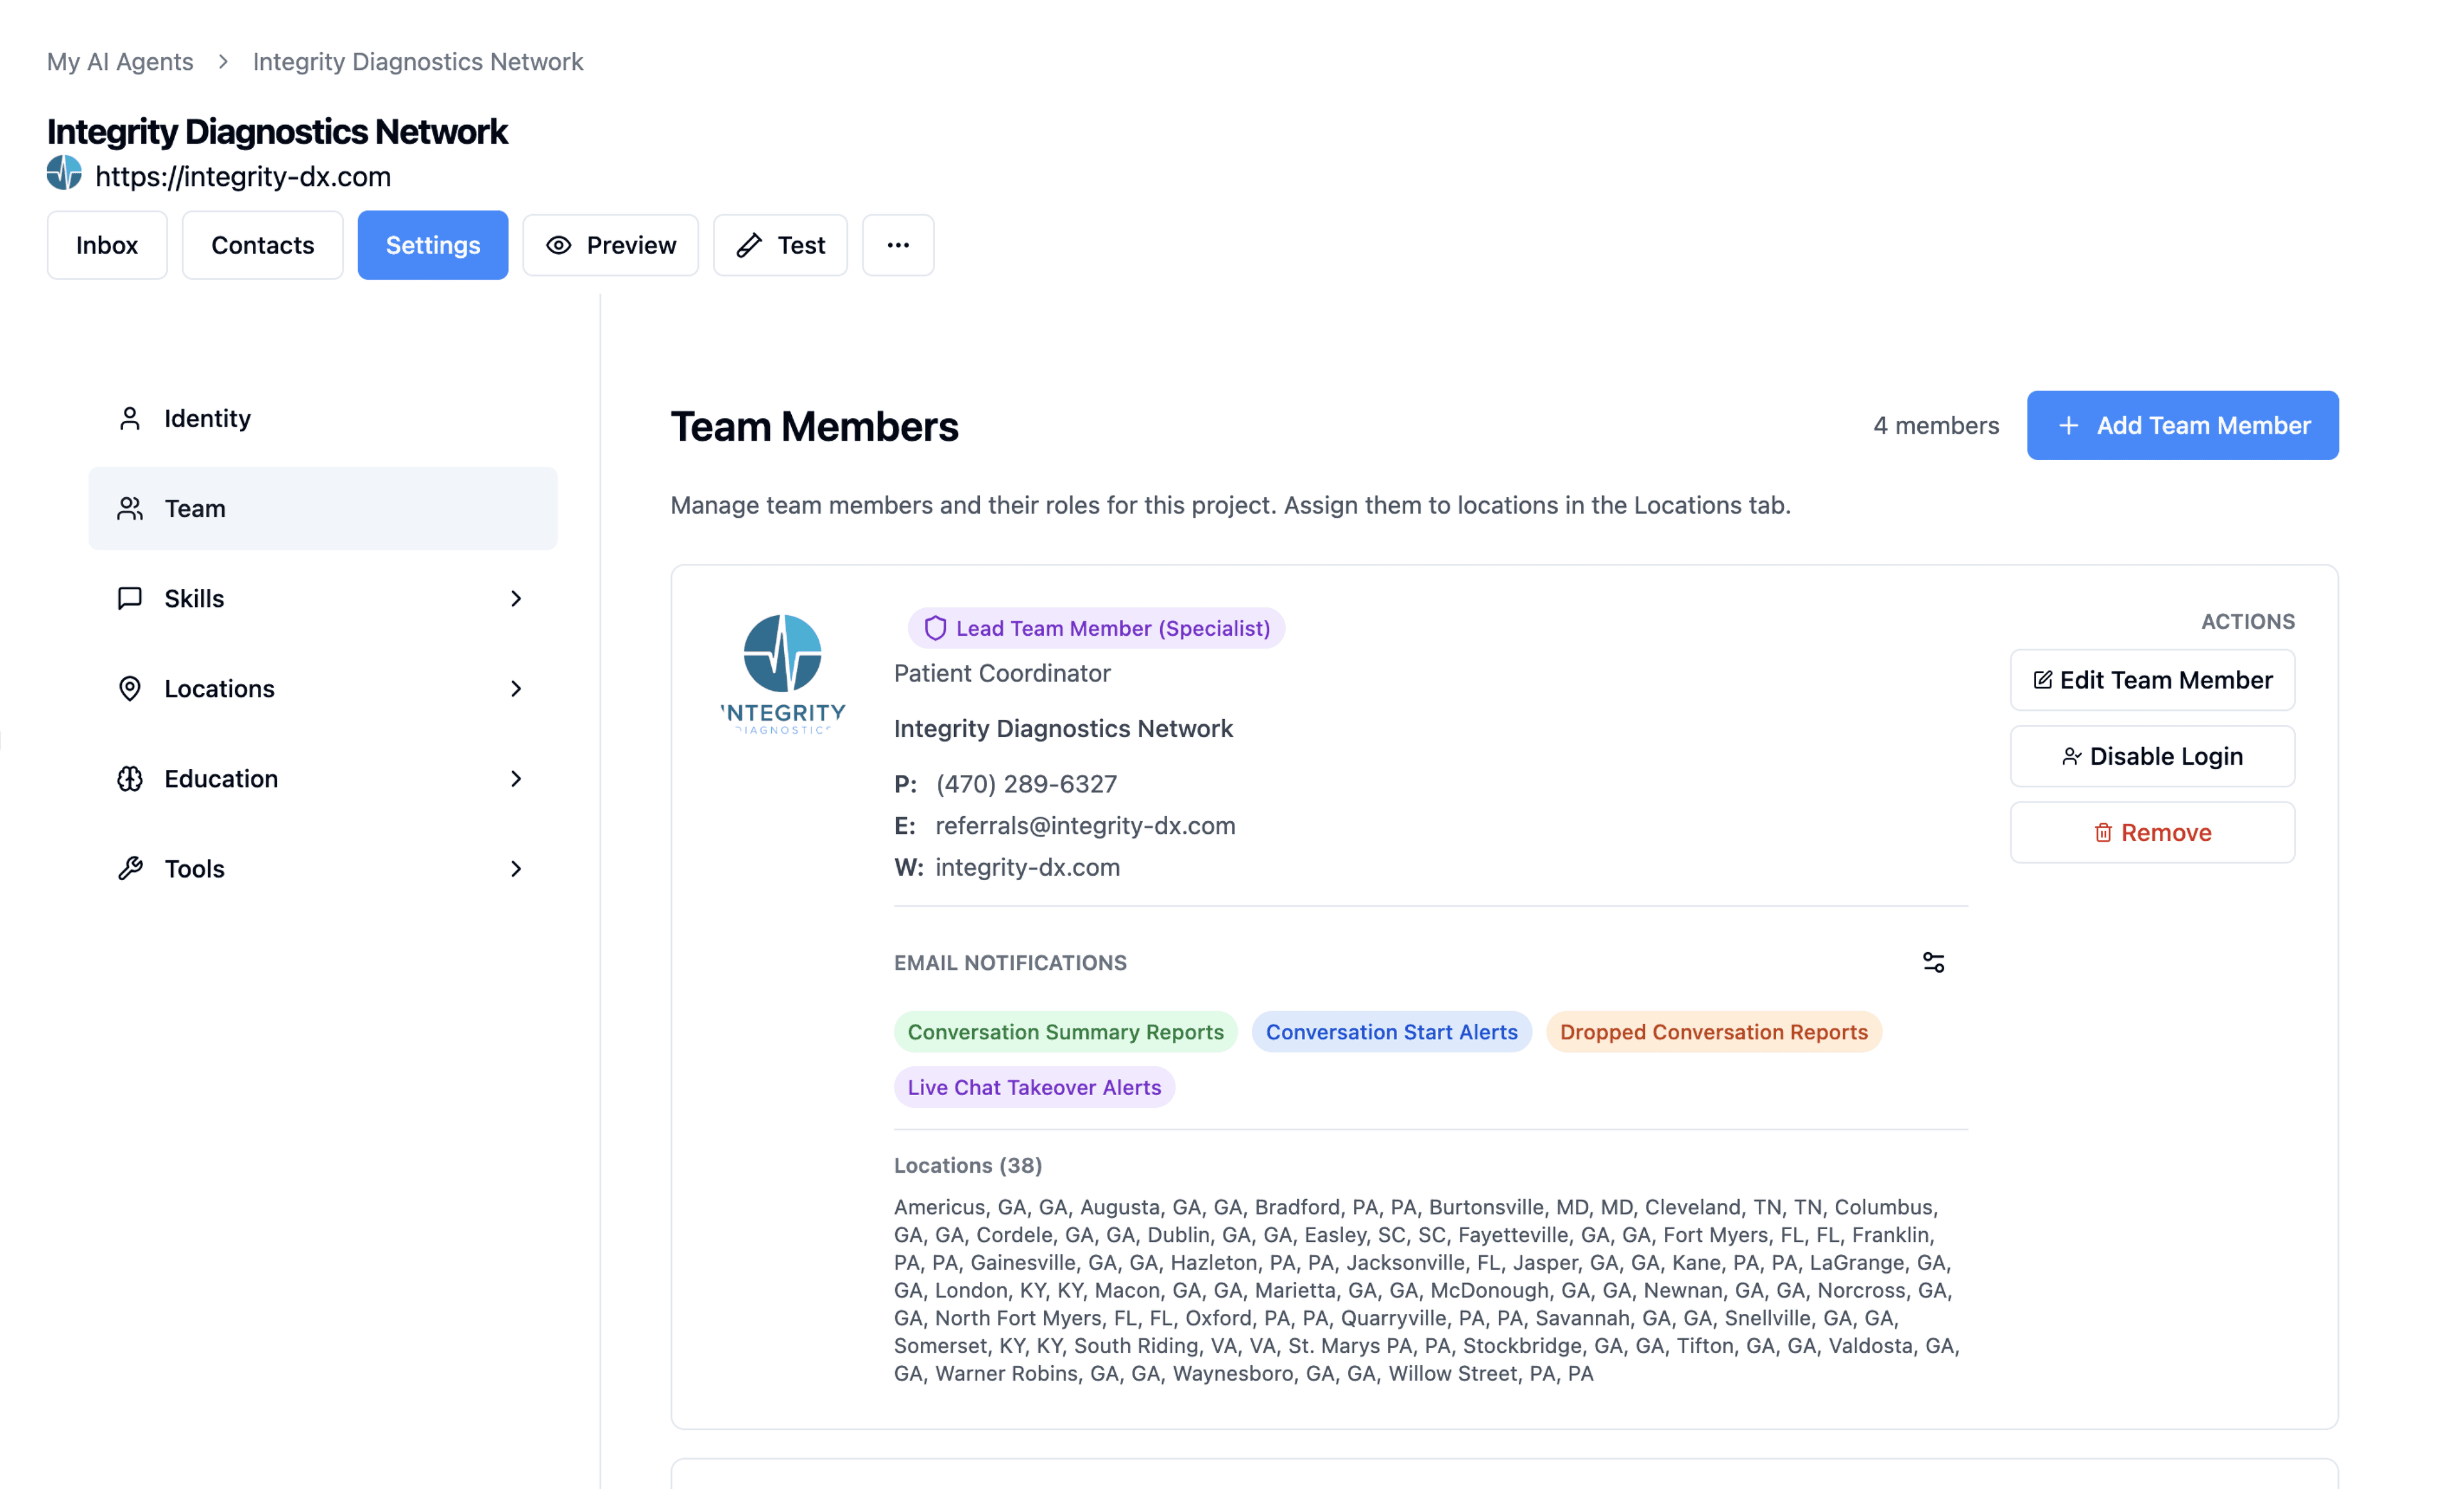Click the Conversation Start Alerts tag
The width and height of the screenshot is (2464, 1489).
[x=1391, y=1032]
